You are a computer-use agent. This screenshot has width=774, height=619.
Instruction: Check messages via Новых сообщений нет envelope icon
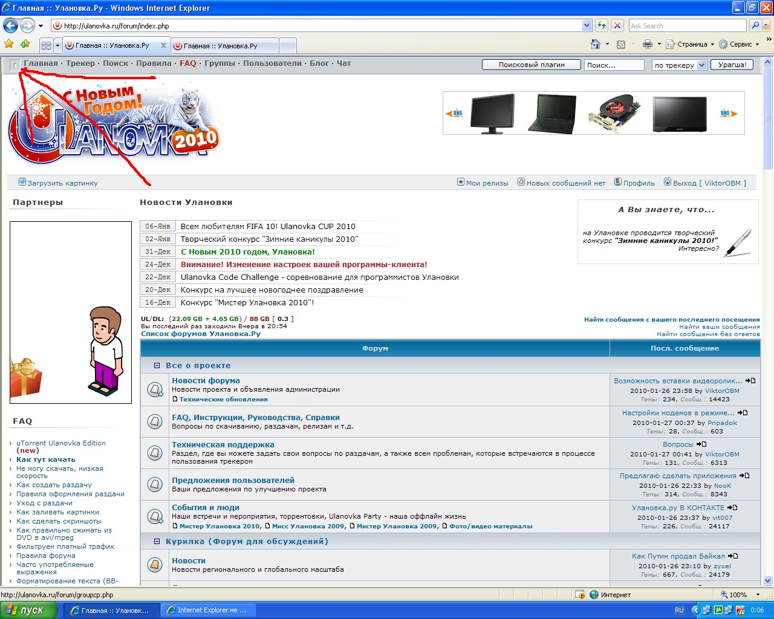[521, 181]
